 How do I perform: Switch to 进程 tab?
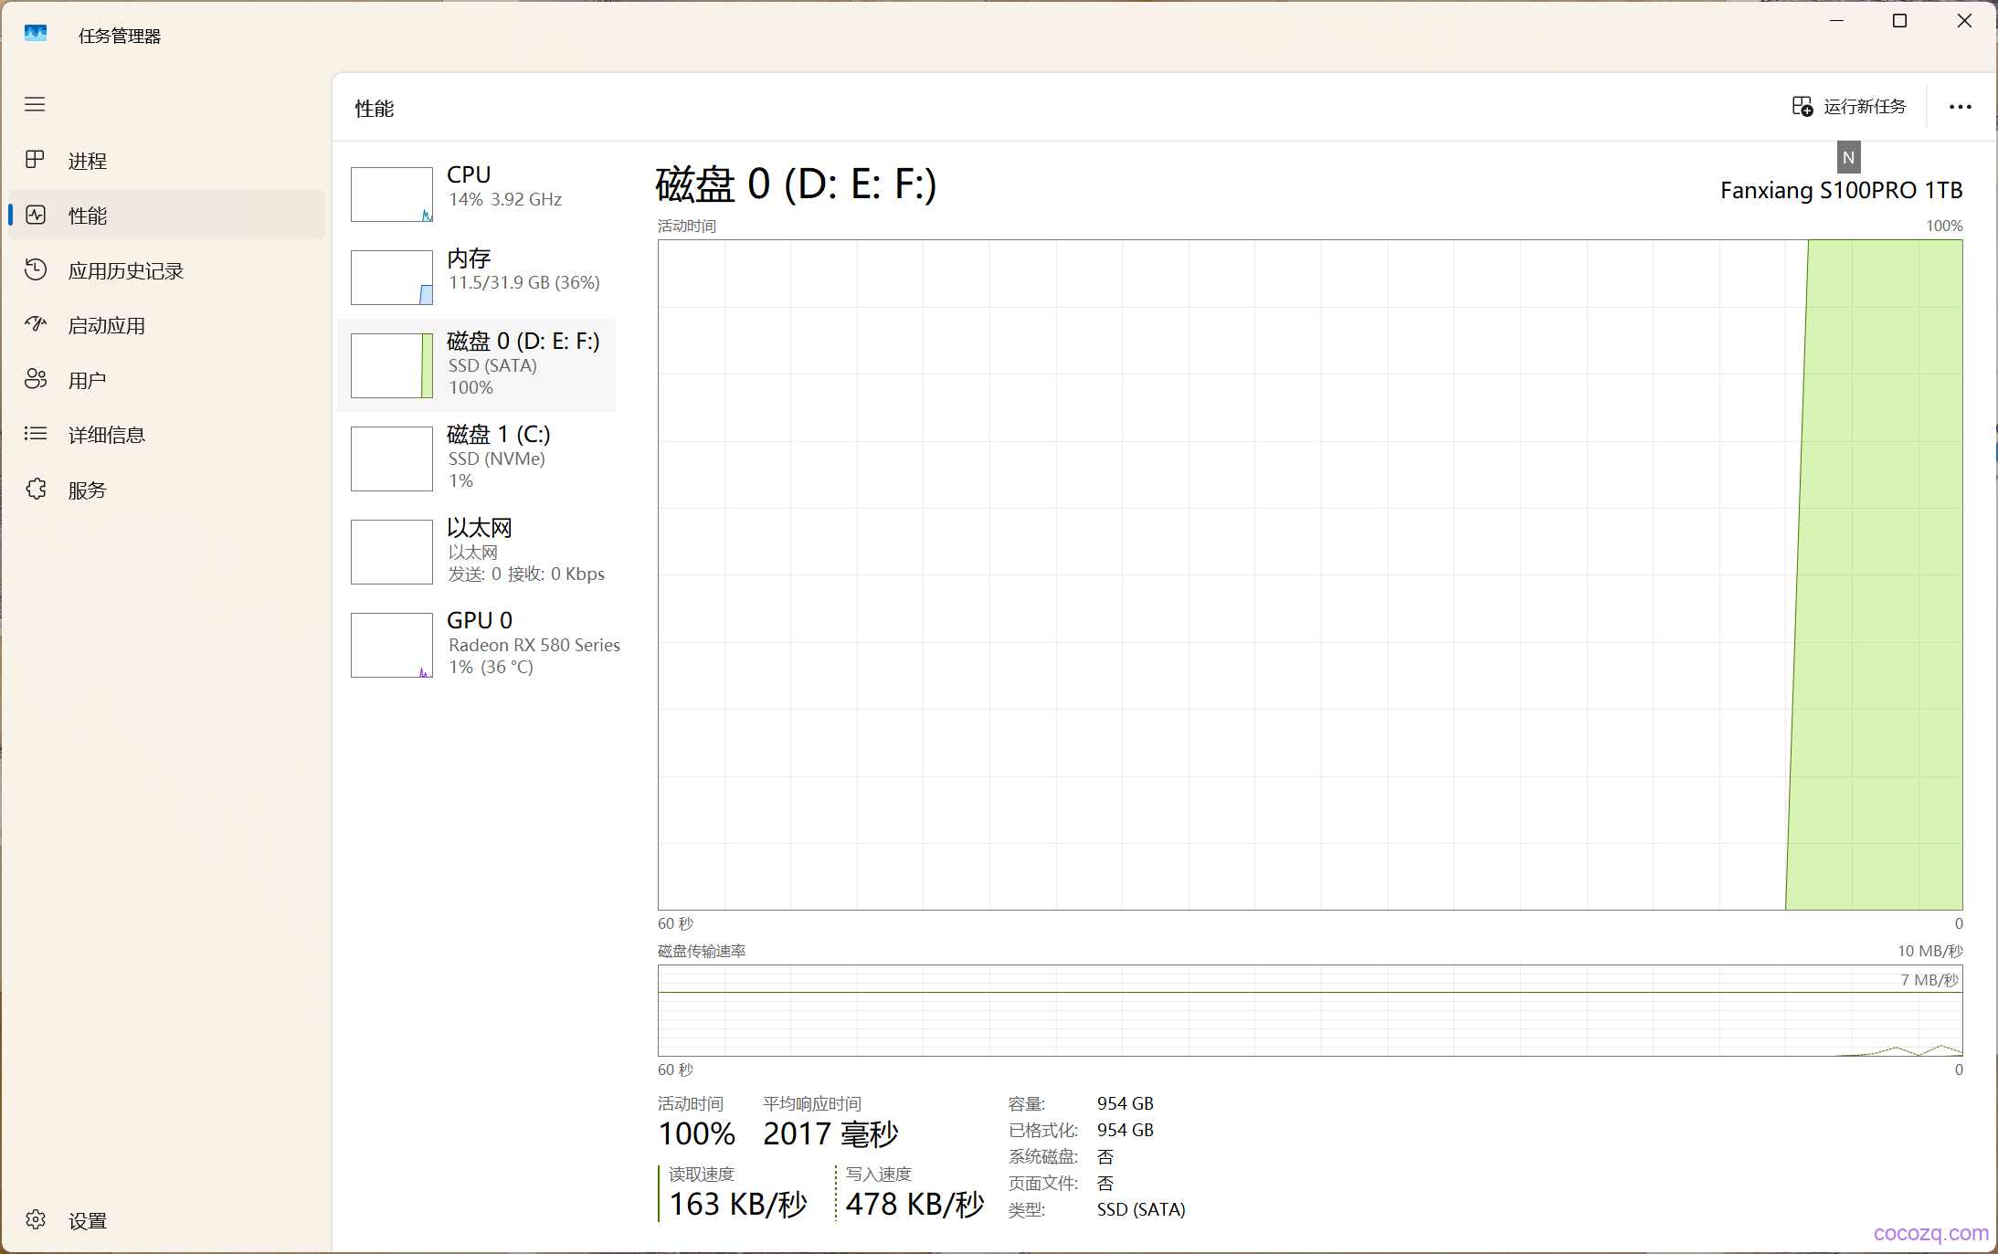coord(167,160)
